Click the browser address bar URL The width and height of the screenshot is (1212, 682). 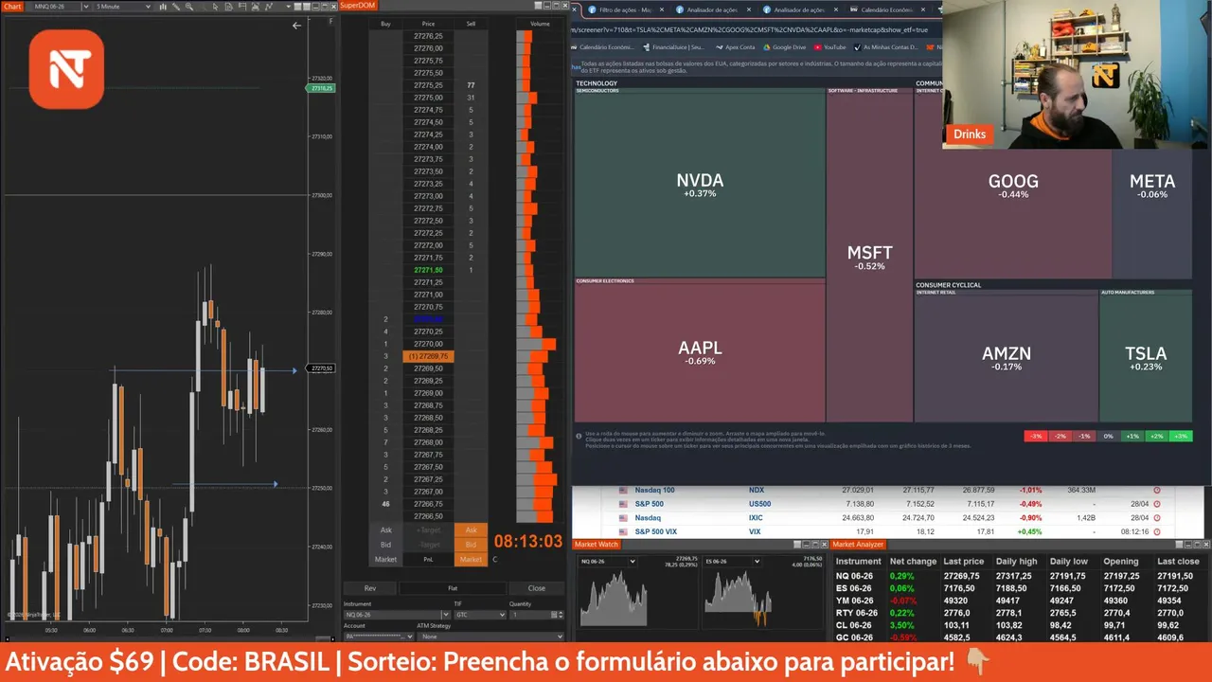tap(748, 29)
